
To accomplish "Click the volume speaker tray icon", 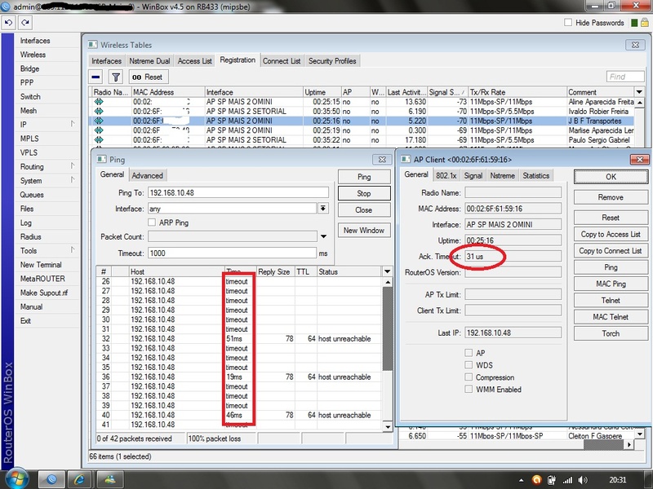I will (x=583, y=480).
